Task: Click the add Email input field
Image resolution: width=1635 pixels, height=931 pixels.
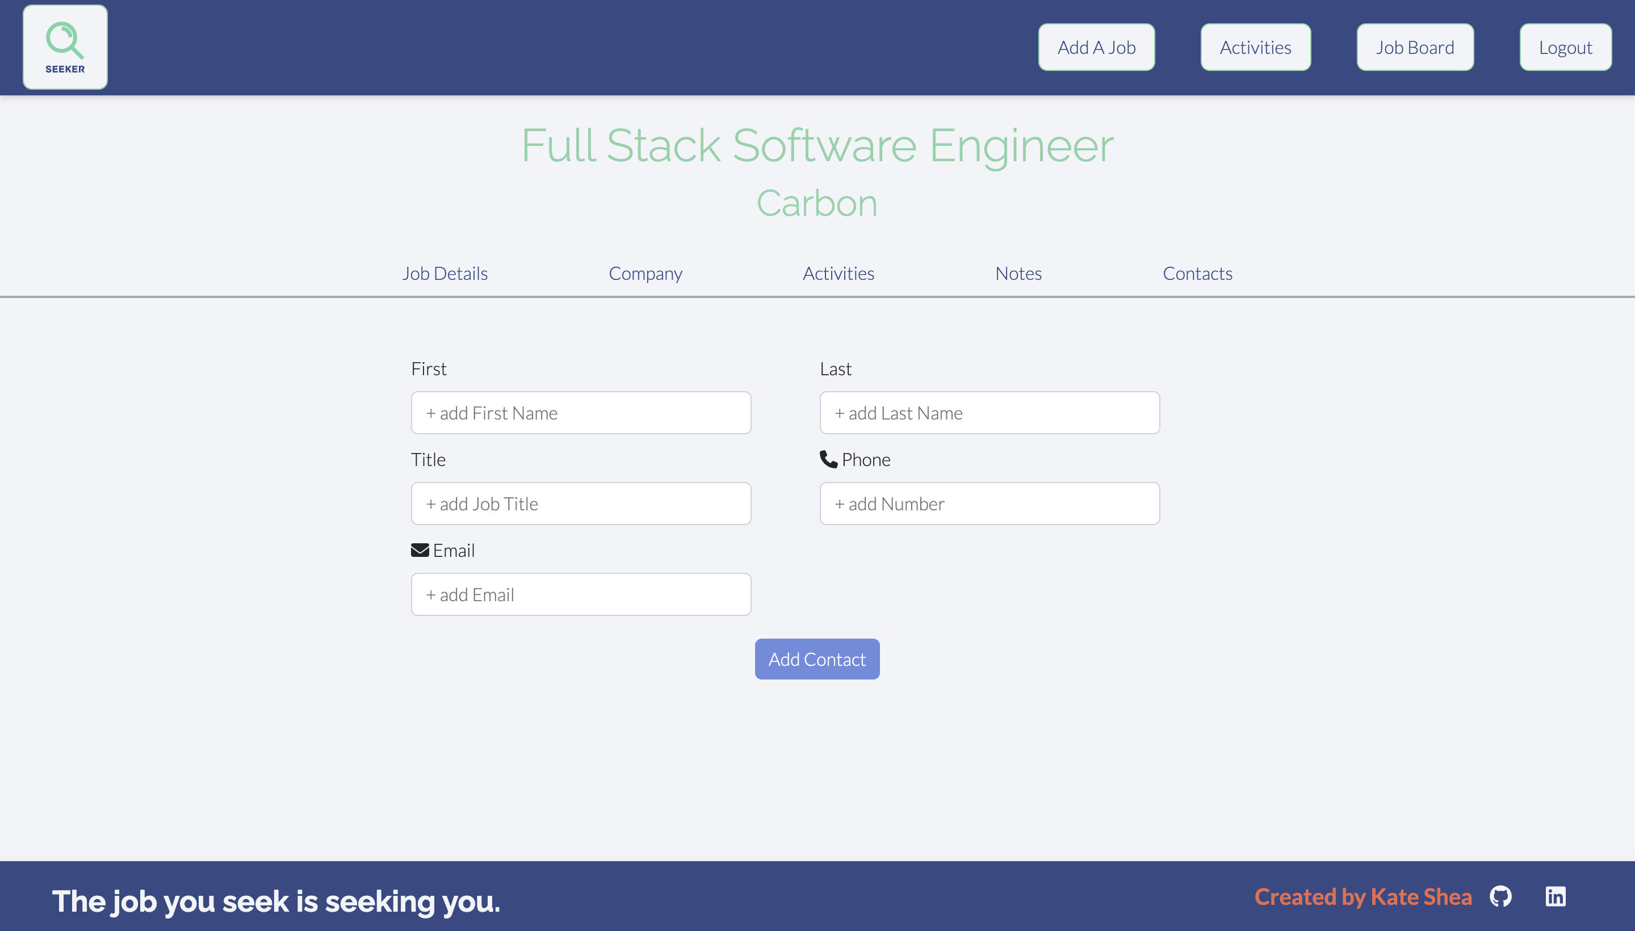Action: (x=581, y=593)
